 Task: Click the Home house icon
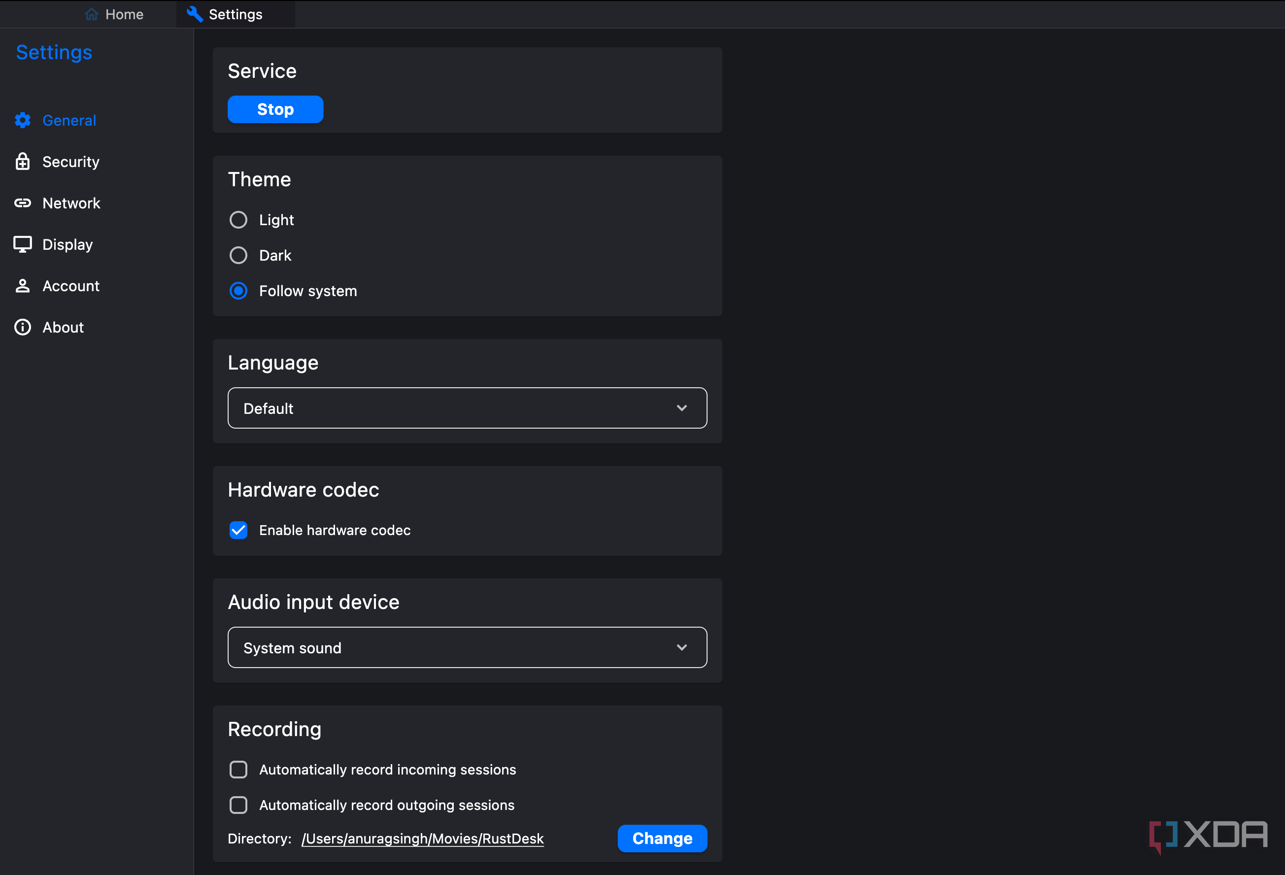point(92,14)
